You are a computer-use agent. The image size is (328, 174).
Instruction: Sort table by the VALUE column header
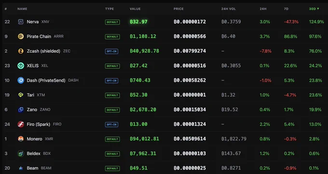click(x=135, y=9)
